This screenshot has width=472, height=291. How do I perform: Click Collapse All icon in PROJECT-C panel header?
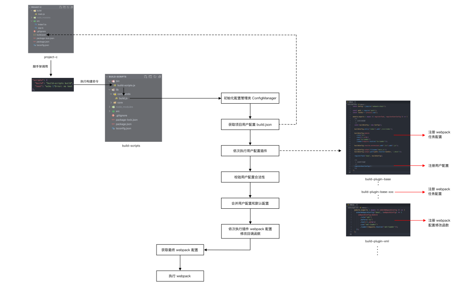(x=72, y=7)
